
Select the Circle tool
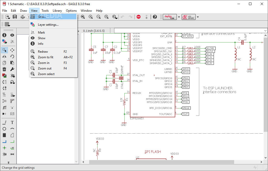click(x=4, y=129)
